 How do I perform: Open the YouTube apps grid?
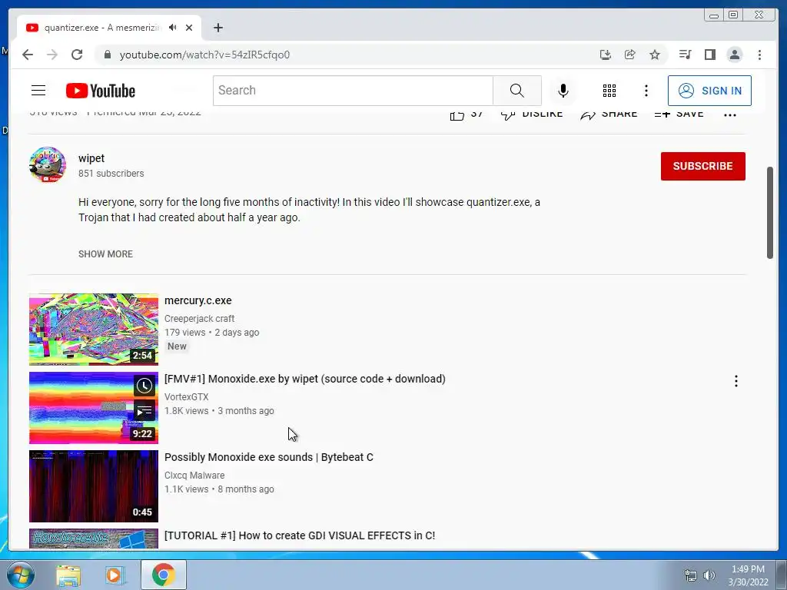[x=609, y=91]
